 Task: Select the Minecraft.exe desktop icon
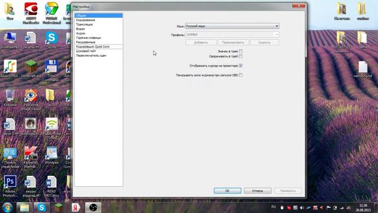click(x=31, y=69)
